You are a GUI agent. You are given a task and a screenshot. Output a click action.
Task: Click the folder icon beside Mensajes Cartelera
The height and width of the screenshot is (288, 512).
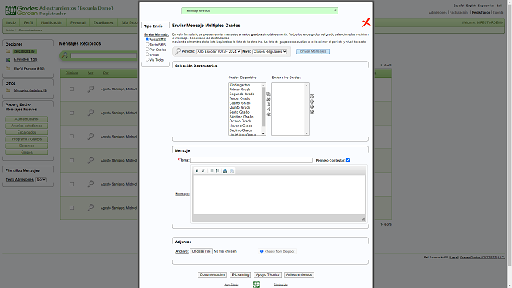tap(8, 90)
